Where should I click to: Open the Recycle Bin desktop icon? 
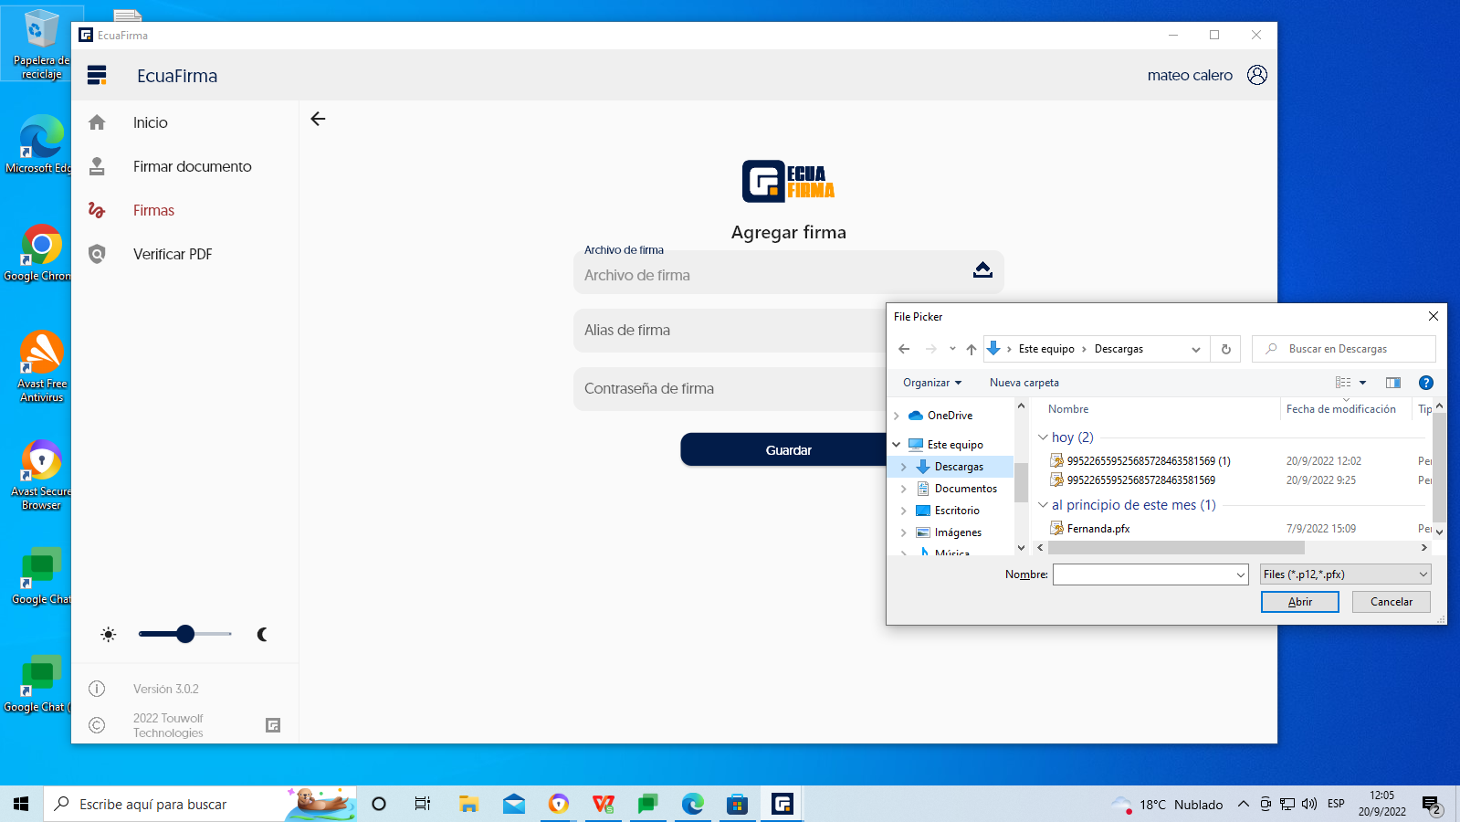tap(41, 43)
